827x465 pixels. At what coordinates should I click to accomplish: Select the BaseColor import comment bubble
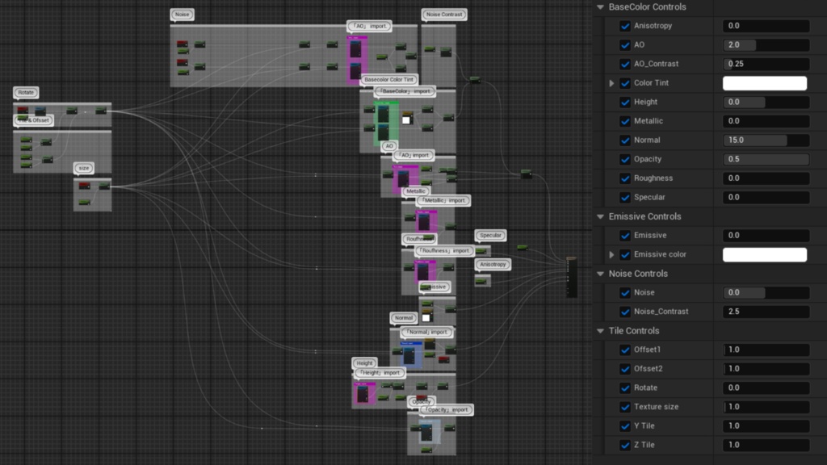pyautogui.click(x=405, y=91)
